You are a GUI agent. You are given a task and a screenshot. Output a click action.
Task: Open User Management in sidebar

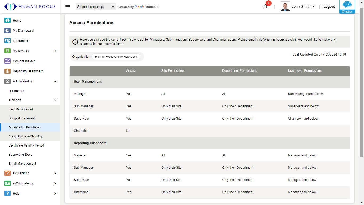[x=21, y=109]
